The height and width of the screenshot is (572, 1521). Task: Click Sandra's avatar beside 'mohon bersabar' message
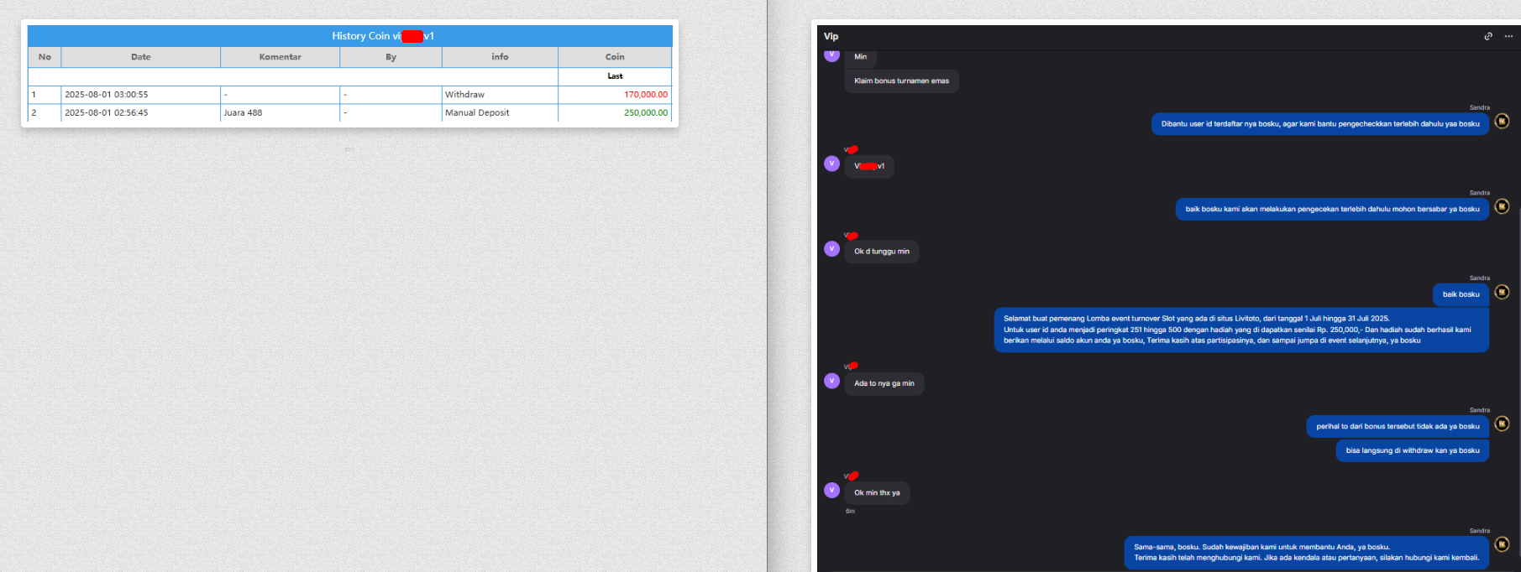pyautogui.click(x=1502, y=206)
